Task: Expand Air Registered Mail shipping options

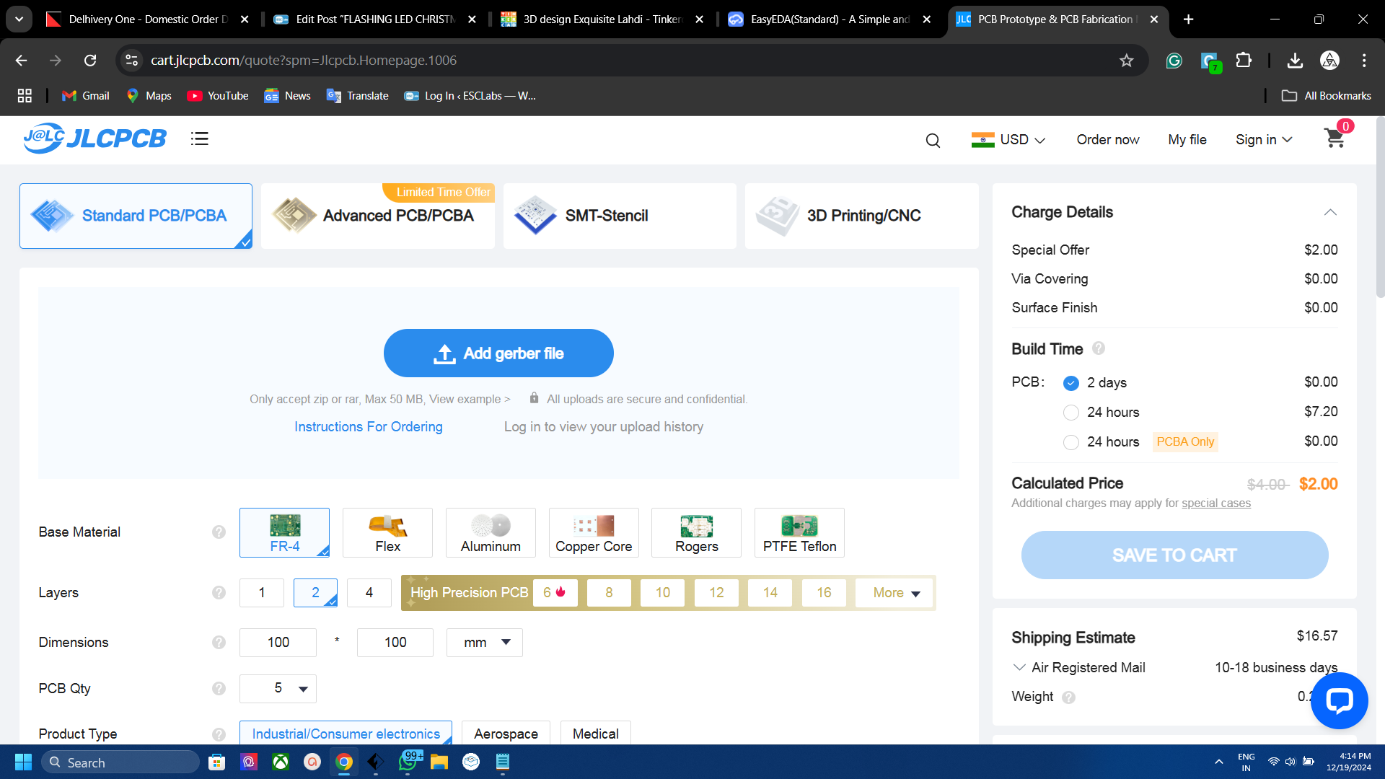Action: click(x=1019, y=667)
